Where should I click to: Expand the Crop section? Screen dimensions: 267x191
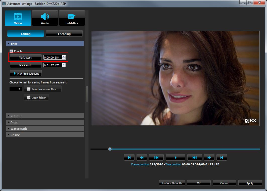tap(45, 122)
